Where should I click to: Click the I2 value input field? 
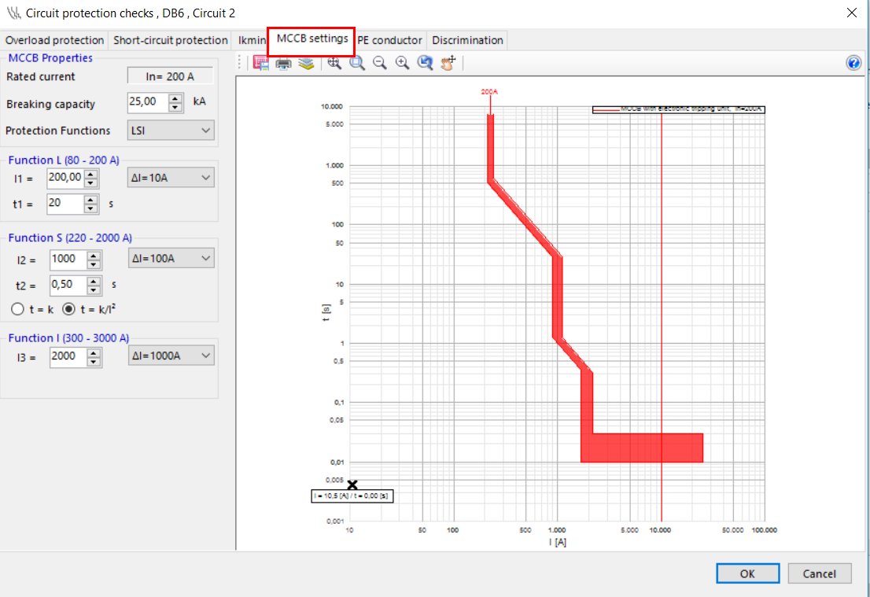(68, 259)
